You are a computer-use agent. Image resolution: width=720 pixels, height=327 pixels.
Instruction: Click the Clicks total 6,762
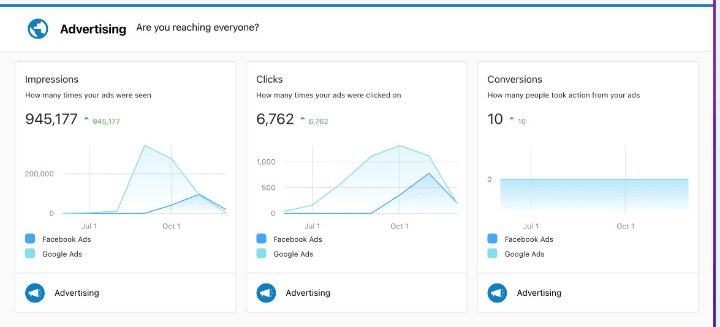click(x=275, y=119)
